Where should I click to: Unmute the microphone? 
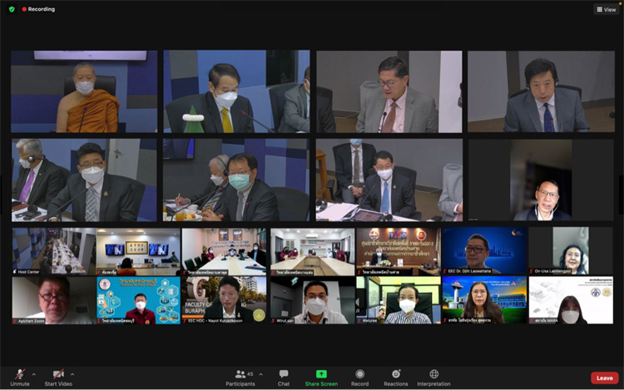pos(19,375)
